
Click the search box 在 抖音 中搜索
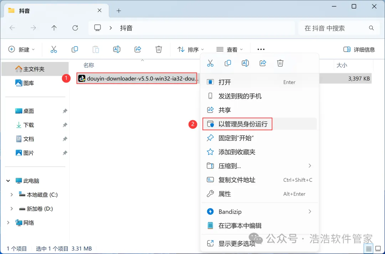coord(339,28)
